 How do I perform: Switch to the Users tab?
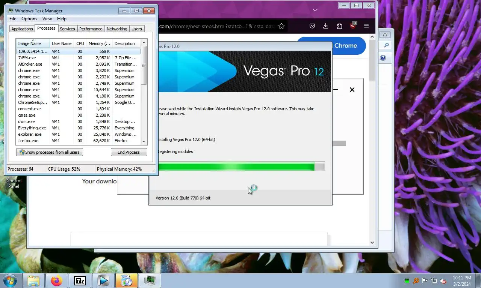(137, 29)
